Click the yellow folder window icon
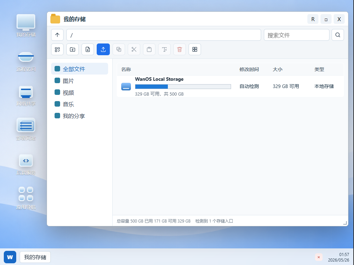 pyautogui.click(x=55, y=19)
